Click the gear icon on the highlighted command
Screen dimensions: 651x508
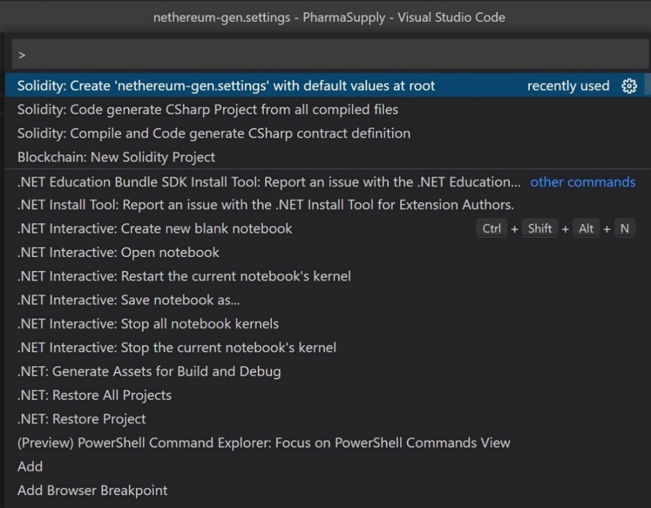tap(629, 86)
